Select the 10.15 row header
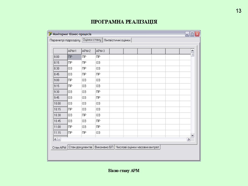The image size is (248, 186). click(x=60, y=110)
